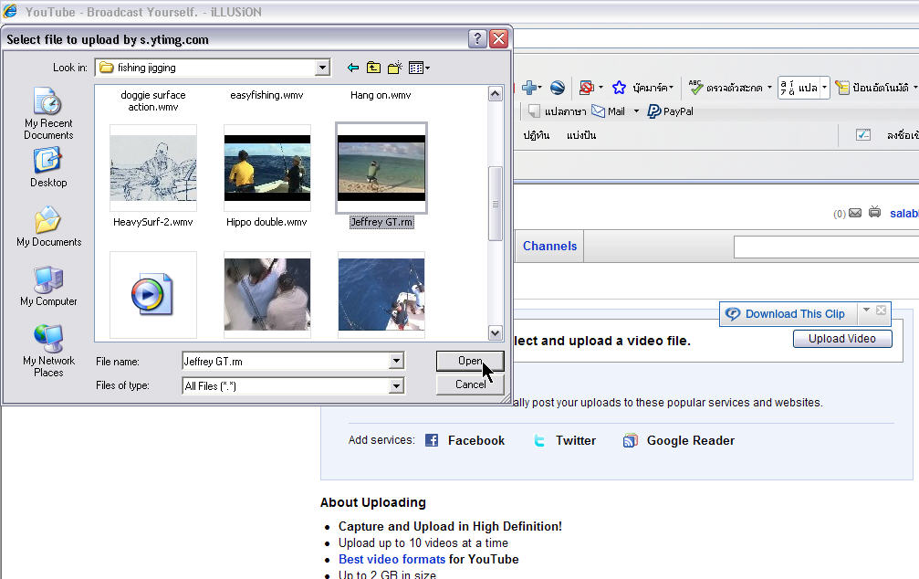Switch to the Channels tab
919x579 pixels.
pos(549,247)
